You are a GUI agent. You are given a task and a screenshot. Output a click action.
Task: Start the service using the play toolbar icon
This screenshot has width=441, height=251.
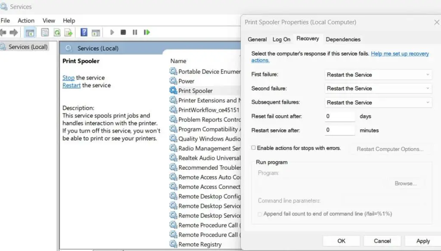click(113, 32)
